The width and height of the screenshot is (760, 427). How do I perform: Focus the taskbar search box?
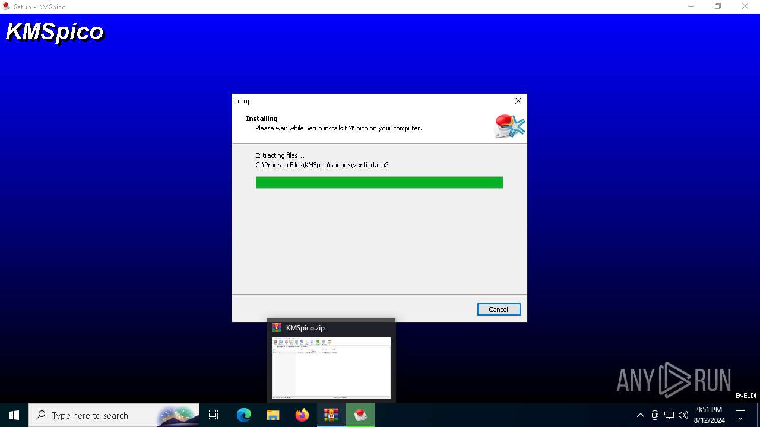point(114,415)
